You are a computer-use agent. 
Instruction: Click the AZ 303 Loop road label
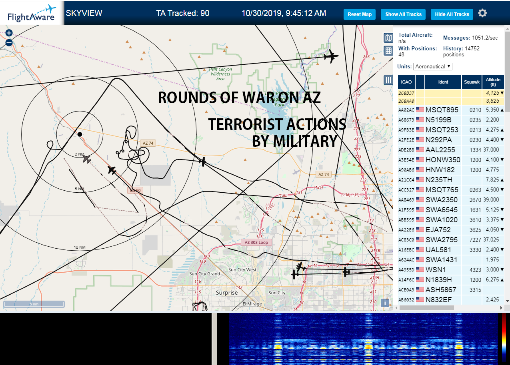[256, 242]
